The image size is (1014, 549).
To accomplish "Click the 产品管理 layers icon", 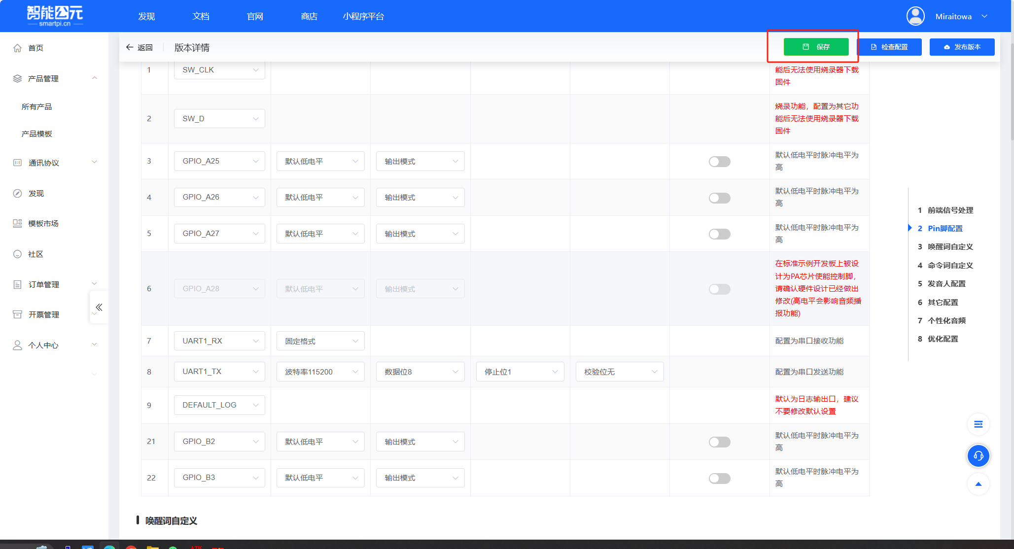I will click(x=18, y=78).
